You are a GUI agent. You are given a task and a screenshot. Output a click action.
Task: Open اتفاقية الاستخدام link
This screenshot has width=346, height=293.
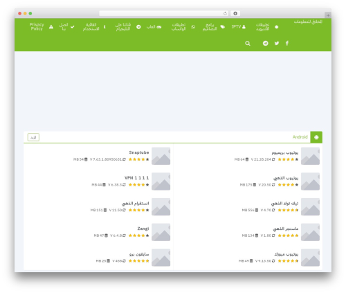click(91, 27)
